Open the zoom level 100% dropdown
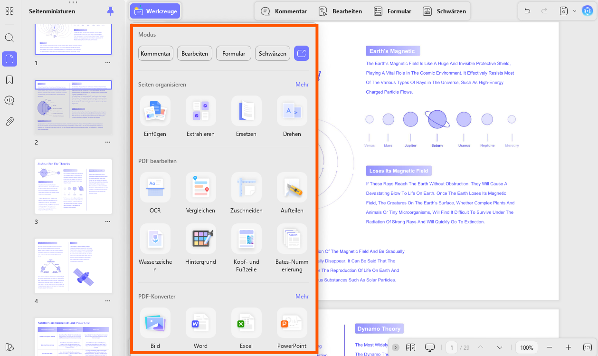The width and height of the screenshot is (598, 356). point(527,347)
